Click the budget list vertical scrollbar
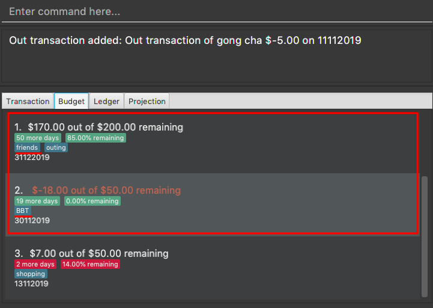This screenshot has height=308, width=433. tap(425, 236)
